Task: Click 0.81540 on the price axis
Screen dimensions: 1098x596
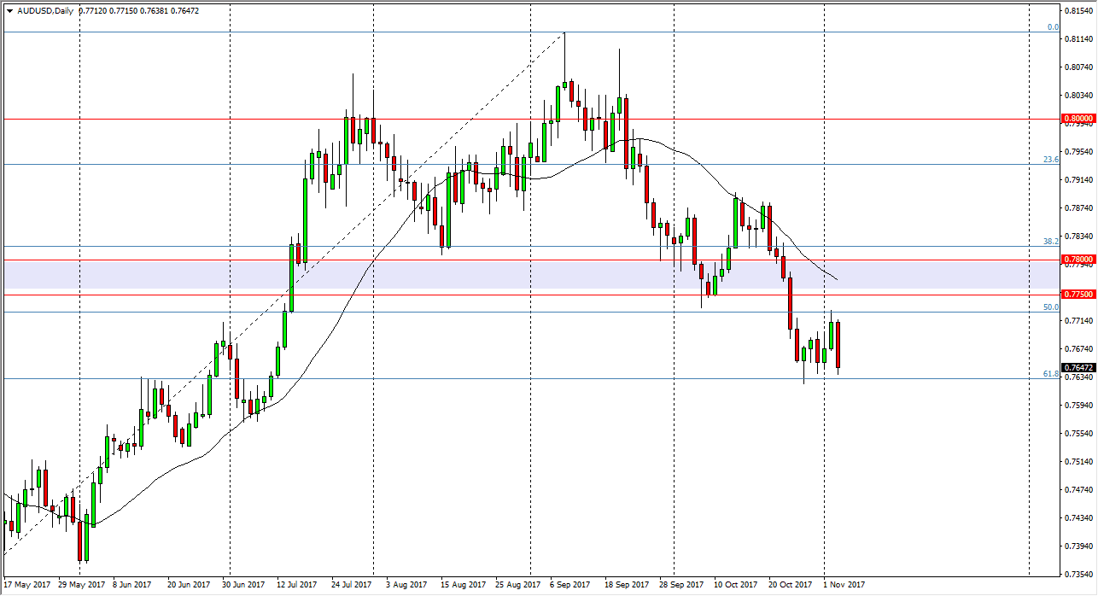Action: [x=1078, y=11]
